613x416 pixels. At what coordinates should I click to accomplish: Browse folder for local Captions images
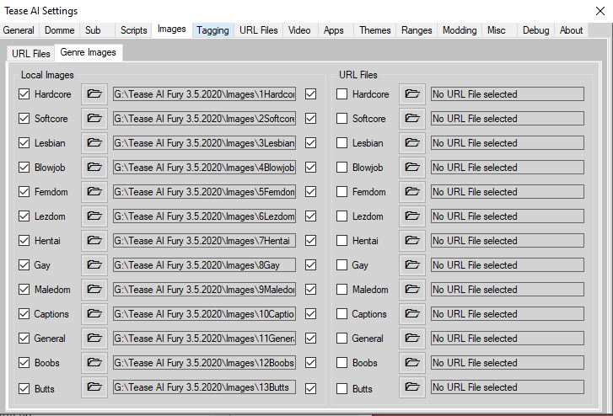coord(94,313)
